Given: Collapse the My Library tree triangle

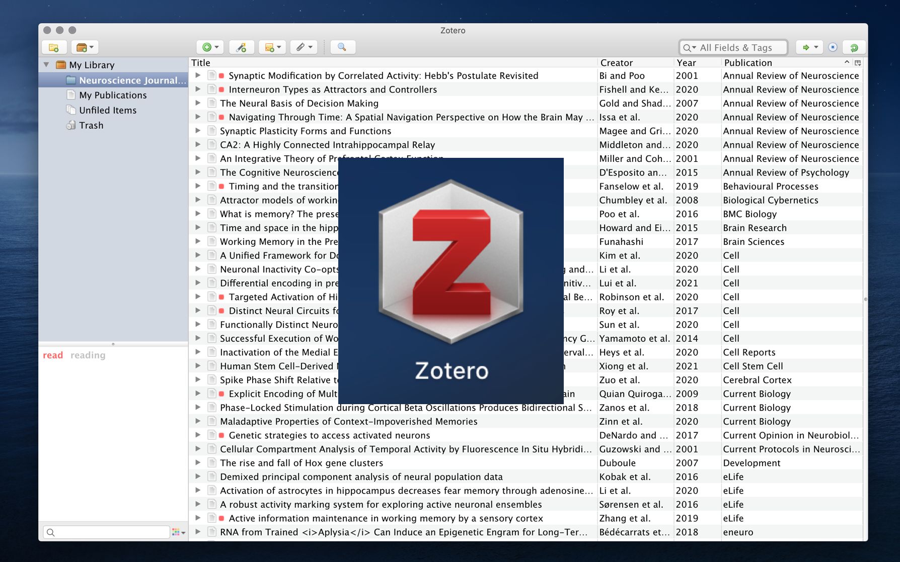Looking at the screenshot, I should point(46,65).
